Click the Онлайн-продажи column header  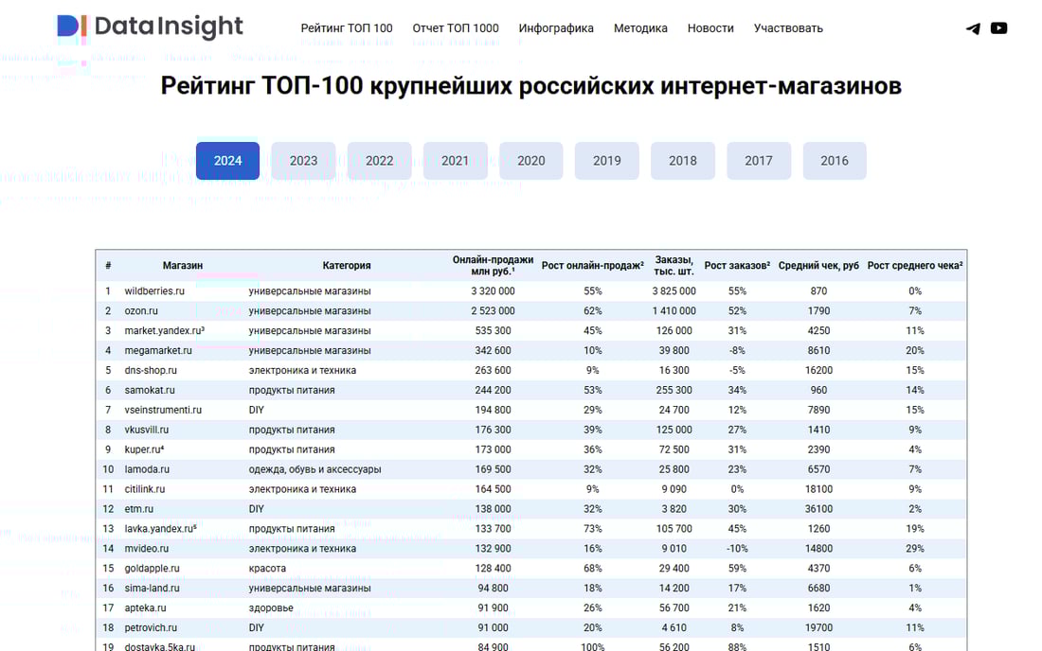pos(493,266)
